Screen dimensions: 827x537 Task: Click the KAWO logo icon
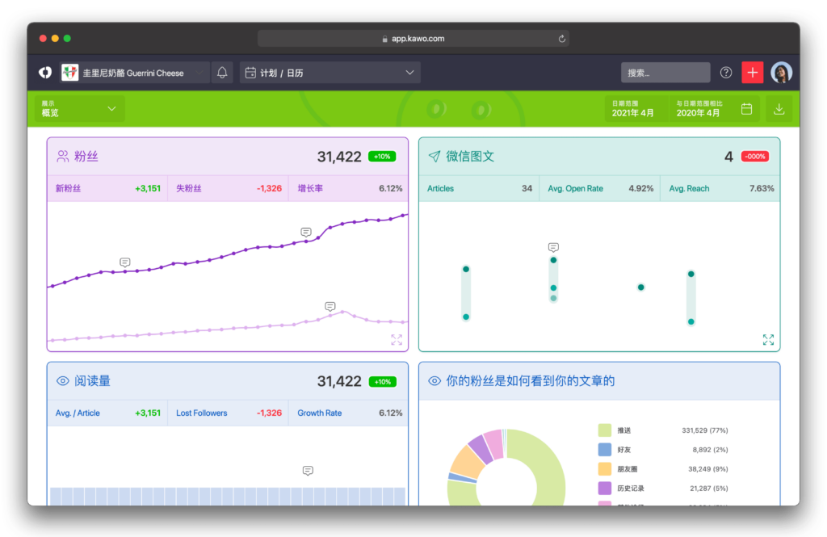[45, 72]
